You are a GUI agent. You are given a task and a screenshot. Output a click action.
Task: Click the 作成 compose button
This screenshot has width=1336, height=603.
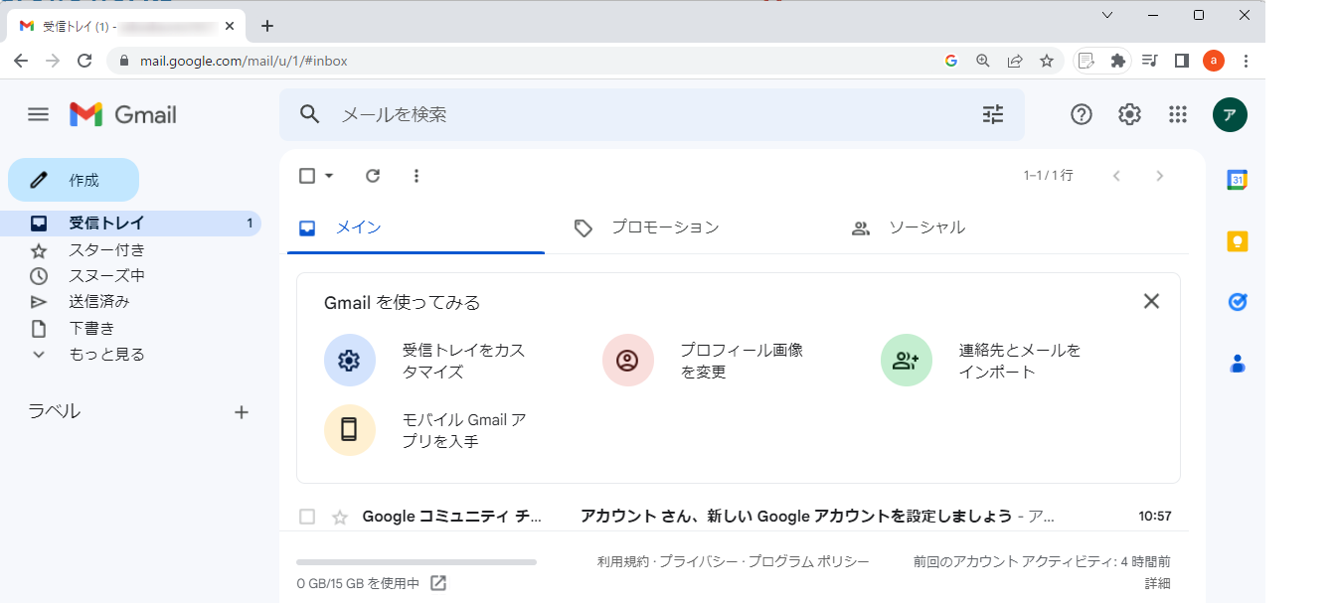coord(74,180)
